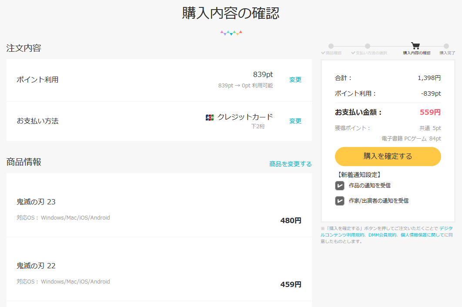Open 商品を変更する link

coord(291,164)
